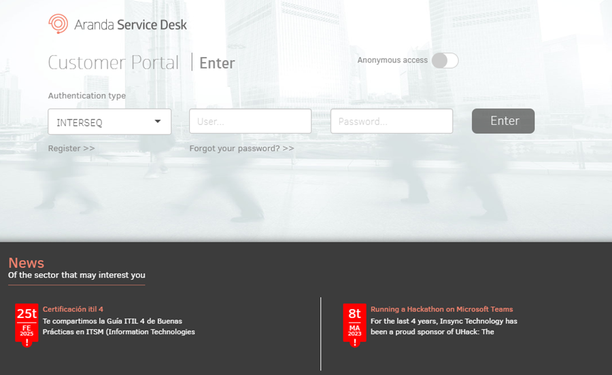Click the 25t FE 2025 date badge
The width and height of the screenshot is (612, 375).
(x=27, y=325)
